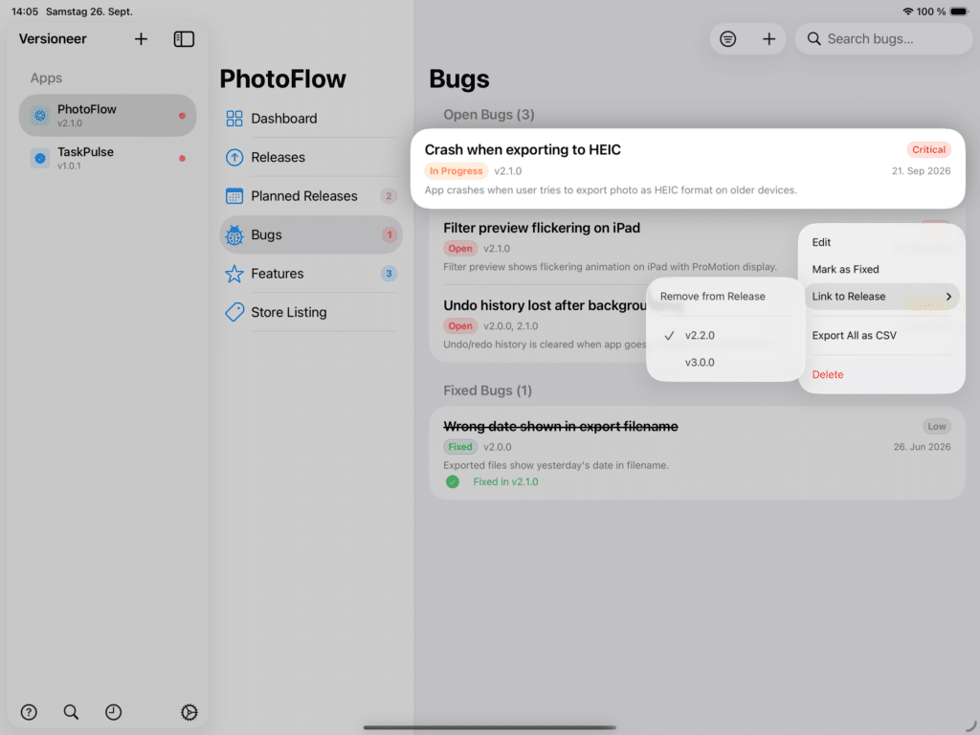Click the In Progress status badge
Screen dimensions: 980x735
[x=456, y=171]
